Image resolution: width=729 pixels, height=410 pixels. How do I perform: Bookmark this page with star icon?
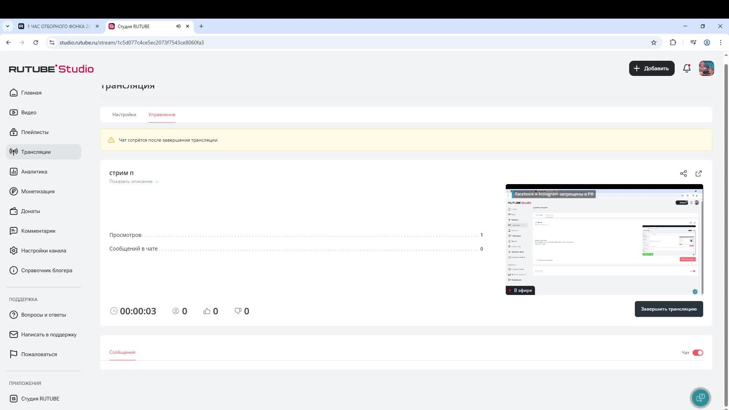click(654, 43)
